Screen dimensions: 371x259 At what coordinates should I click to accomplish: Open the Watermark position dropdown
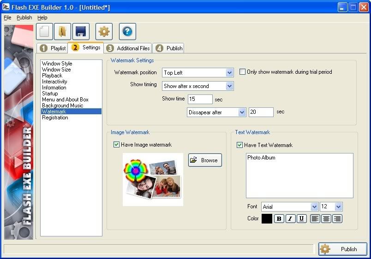[230, 73]
